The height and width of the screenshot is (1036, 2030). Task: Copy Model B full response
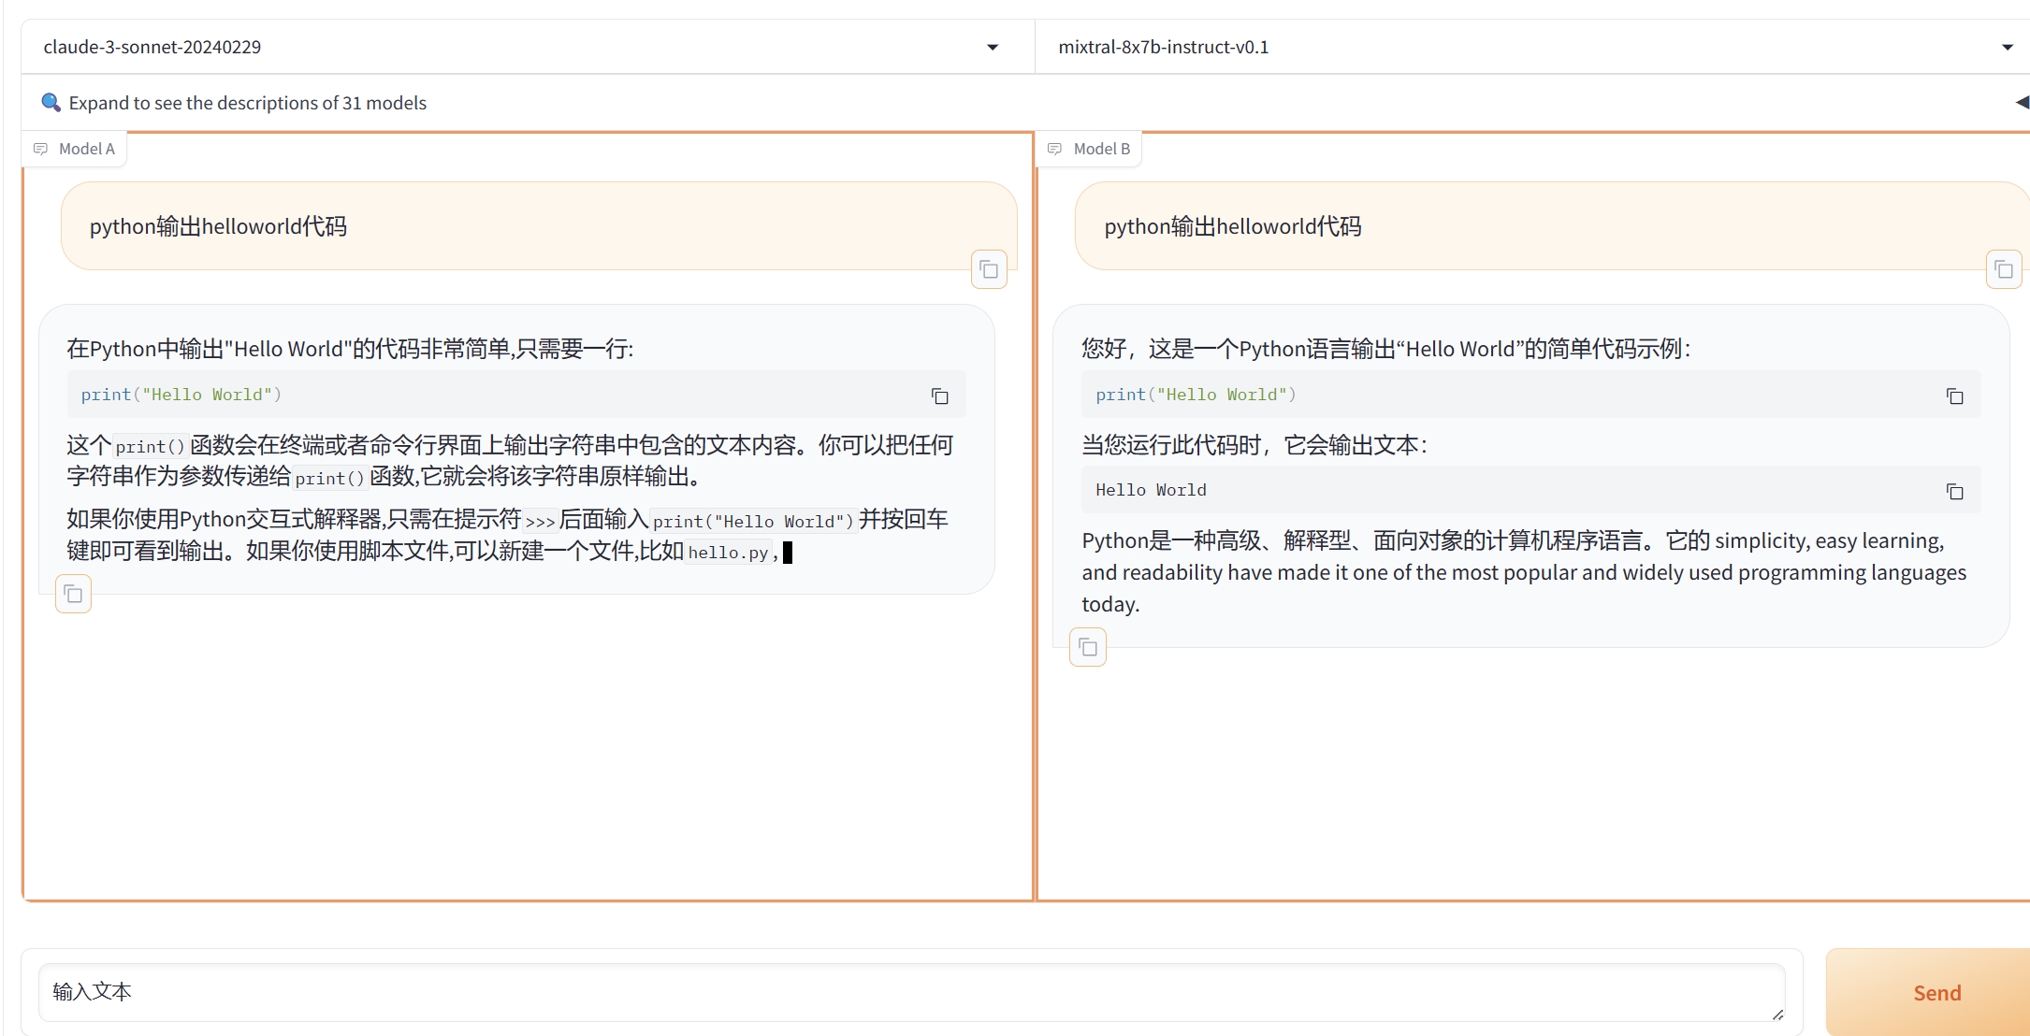click(x=1087, y=647)
